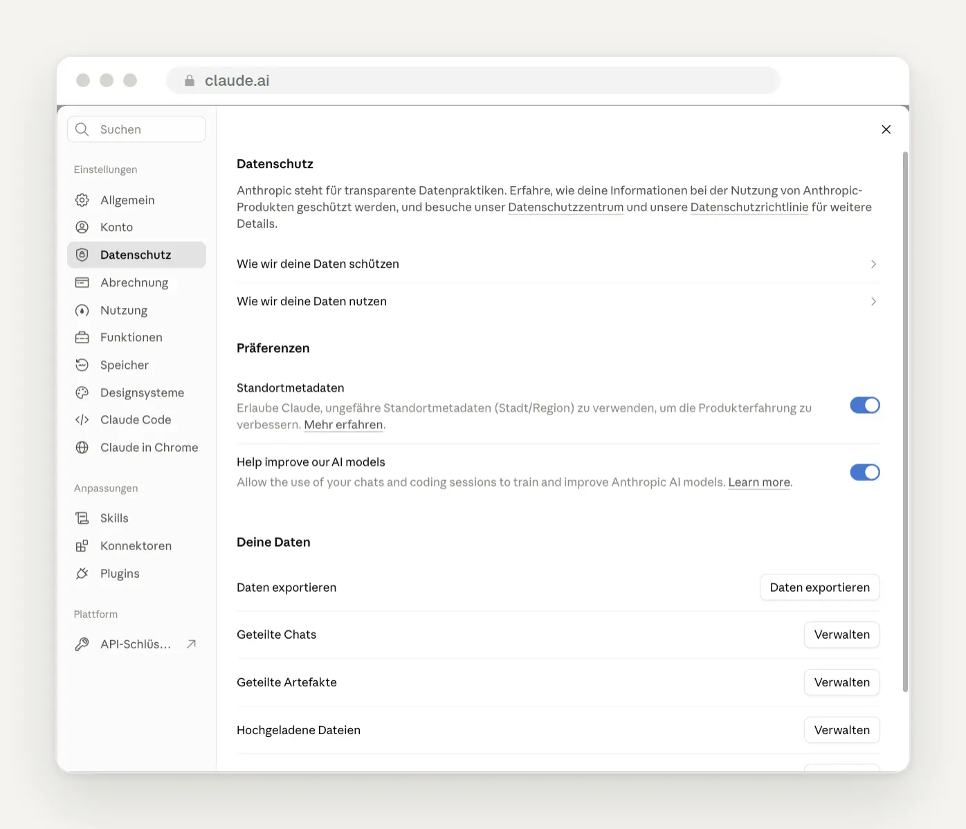This screenshot has width=966, height=829.
Task: Open the Allgemein settings section
Action: coord(136,200)
